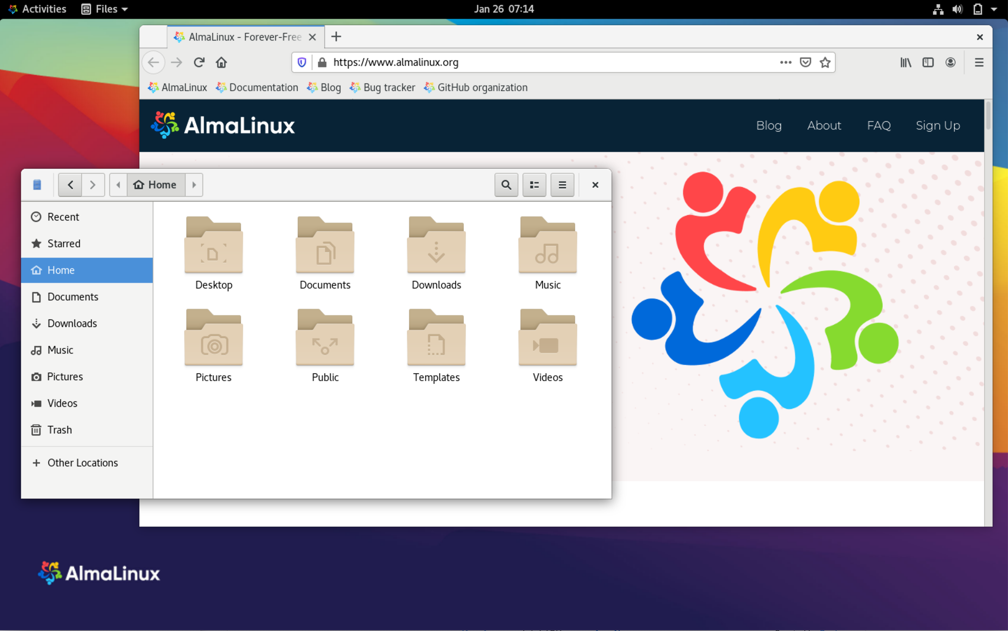Open the AlmaLinux bookmark in bookmarks toolbar
This screenshot has width=1008, height=631.
click(x=177, y=88)
